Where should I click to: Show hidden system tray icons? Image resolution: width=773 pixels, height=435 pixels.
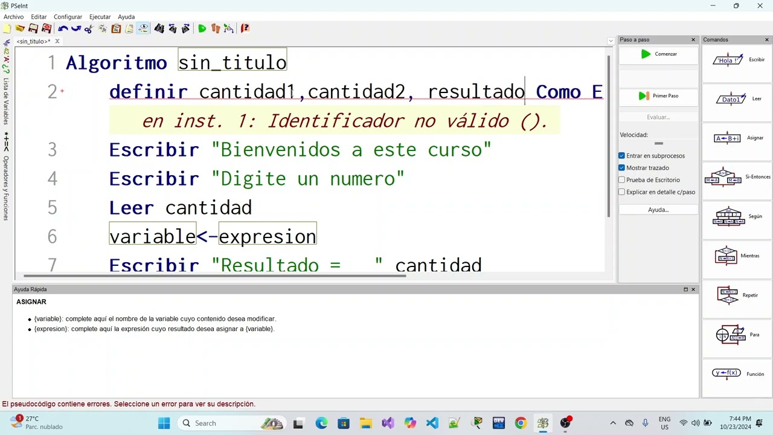[613, 424]
